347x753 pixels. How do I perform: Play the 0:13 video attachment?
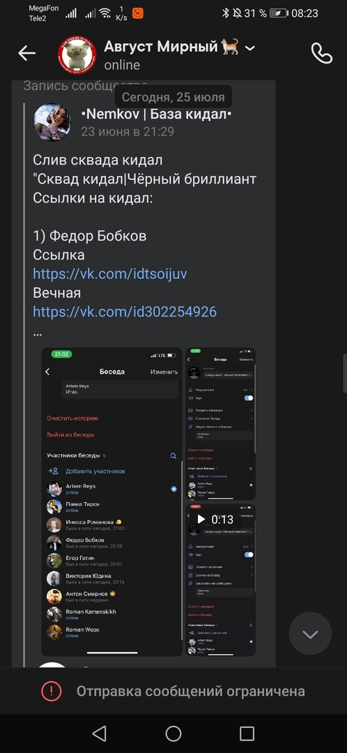220,579
